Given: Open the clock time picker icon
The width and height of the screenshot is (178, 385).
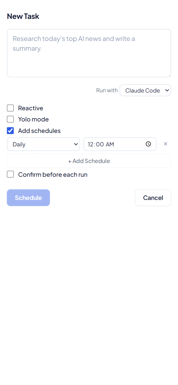Looking at the screenshot, I should click(x=148, y=144).
